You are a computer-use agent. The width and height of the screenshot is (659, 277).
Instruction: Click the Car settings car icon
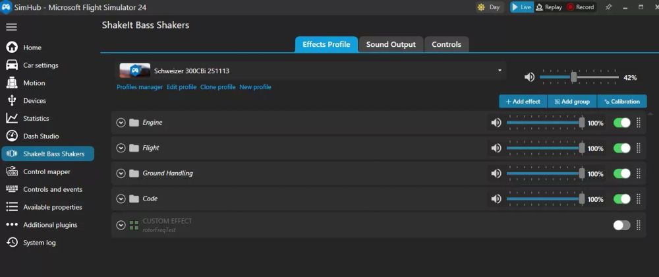coord(12,65)
